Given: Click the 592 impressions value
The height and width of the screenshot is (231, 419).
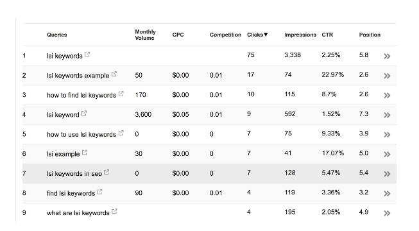Looking at the screenshot, I should pyautogui.click(x=290, y=114).
